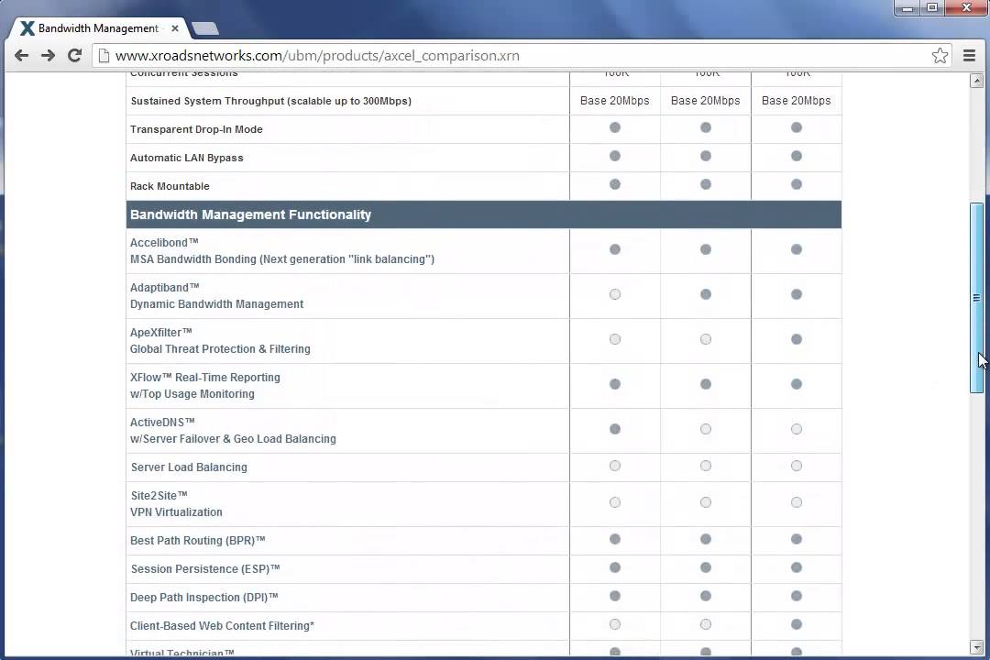
Task: Click the browser Forward arrow
Action: [48, 56]
